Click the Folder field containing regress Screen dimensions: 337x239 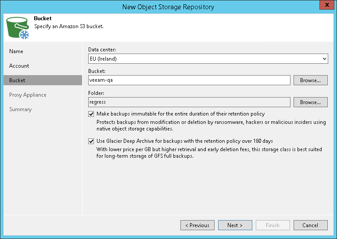tap(189, 102)
